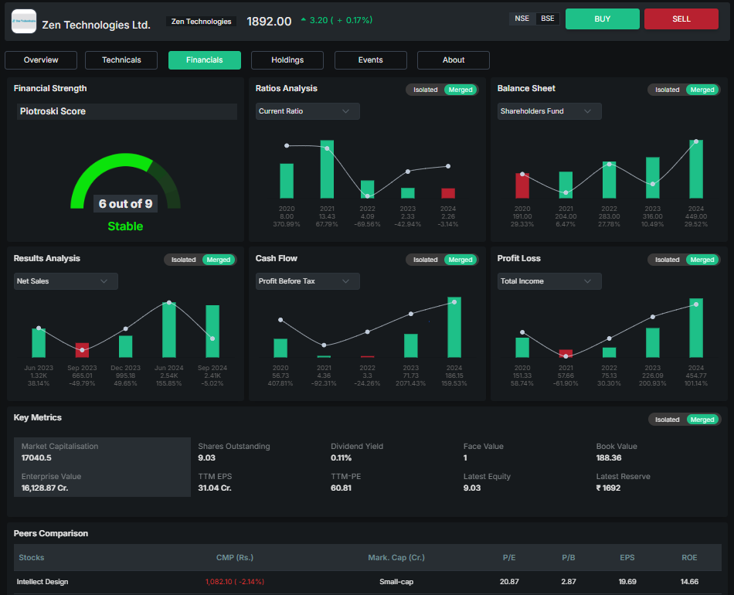Select Merged in Cash Flow panel
This screenshot has height=595, width=734.
(x=460, y=260)
